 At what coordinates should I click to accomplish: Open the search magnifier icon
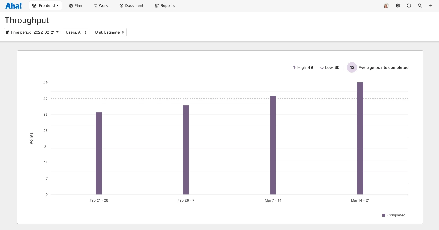[x=420, y=5]
